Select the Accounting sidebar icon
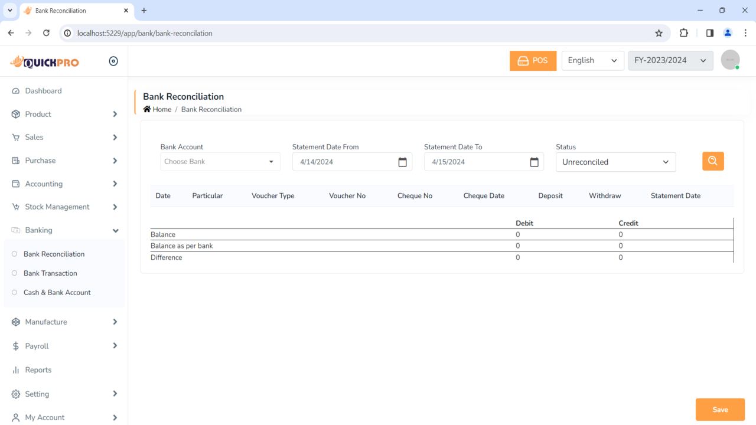 15,184
